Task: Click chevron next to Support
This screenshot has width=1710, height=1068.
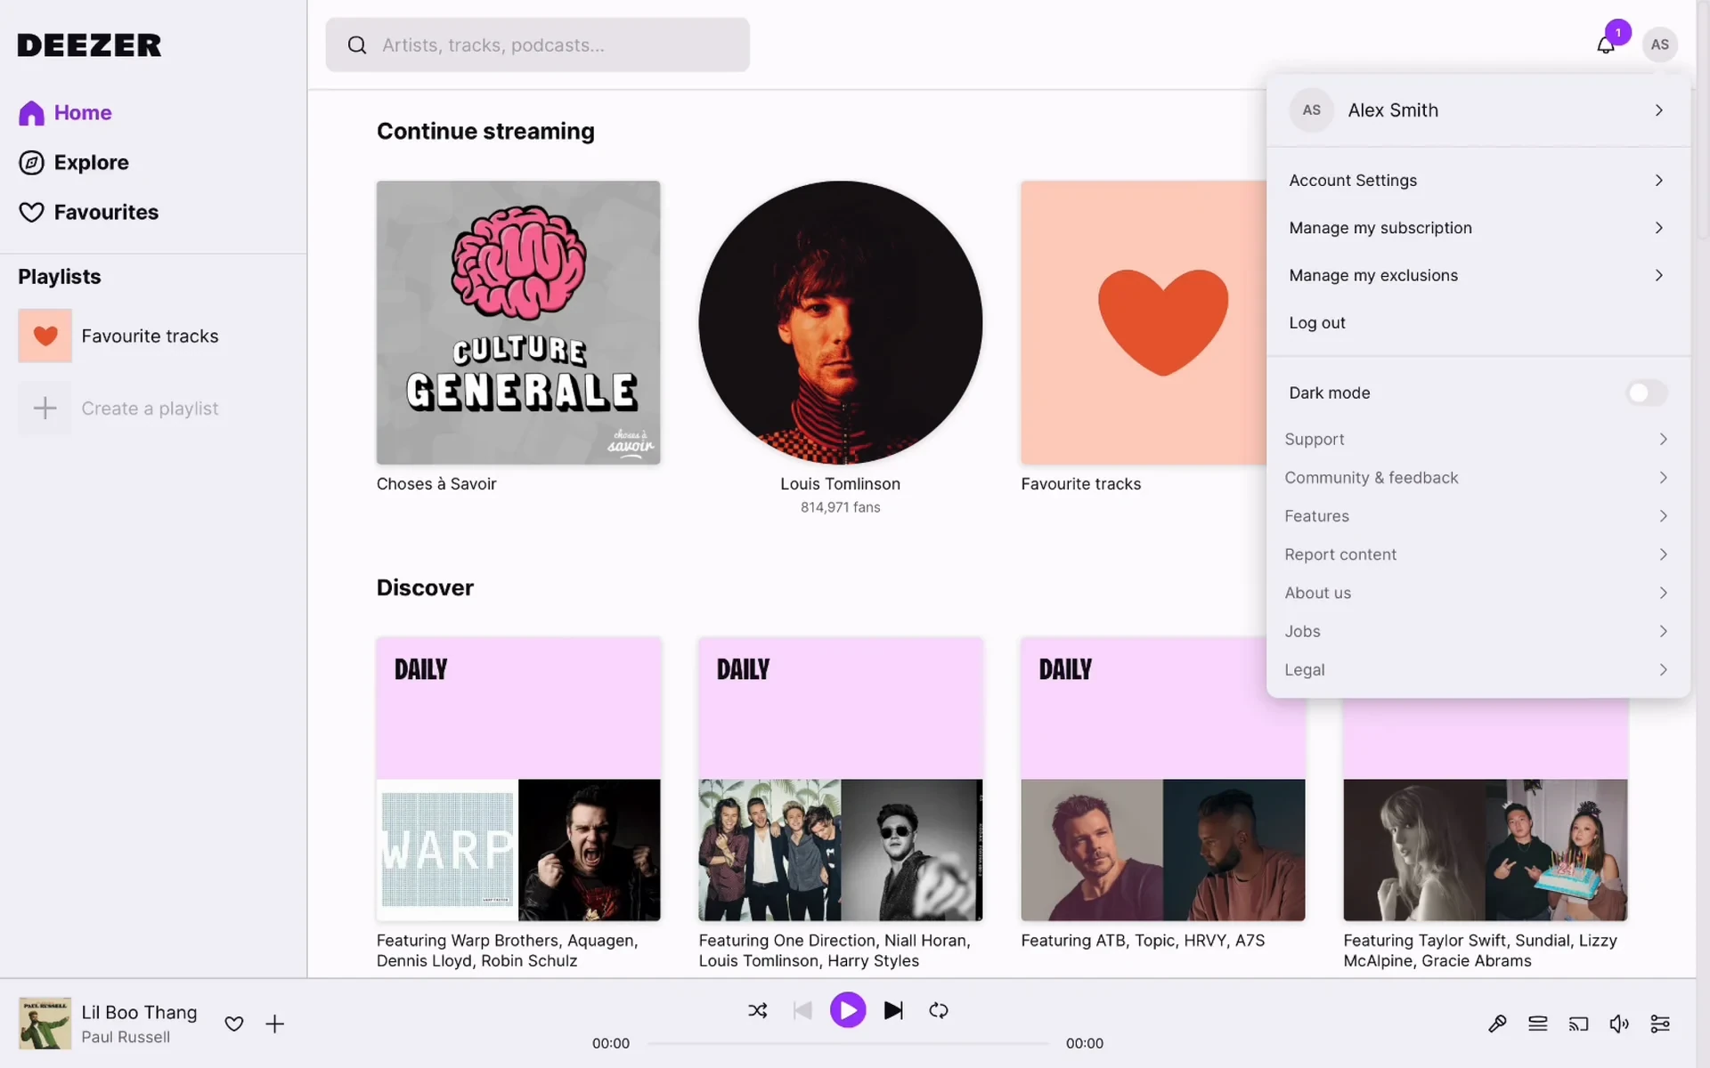Action: click(1663, 439)
